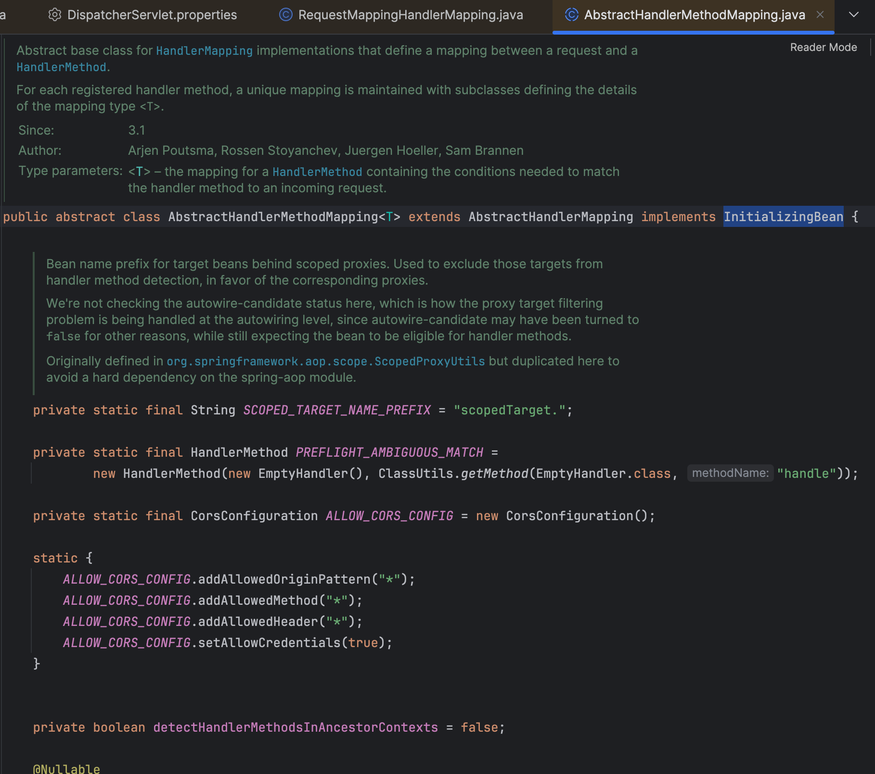Click the setAllowCredentials method call

tap(270, 643)
